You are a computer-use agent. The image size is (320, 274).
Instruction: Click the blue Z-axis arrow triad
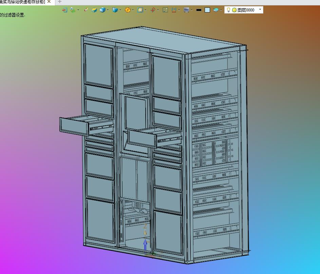[x=145, y=245]
